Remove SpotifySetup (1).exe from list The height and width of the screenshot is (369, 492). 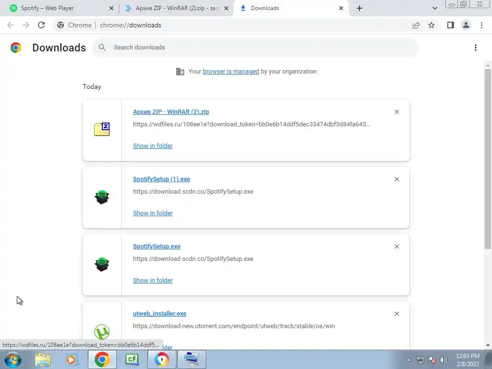(x=397, y=179)
